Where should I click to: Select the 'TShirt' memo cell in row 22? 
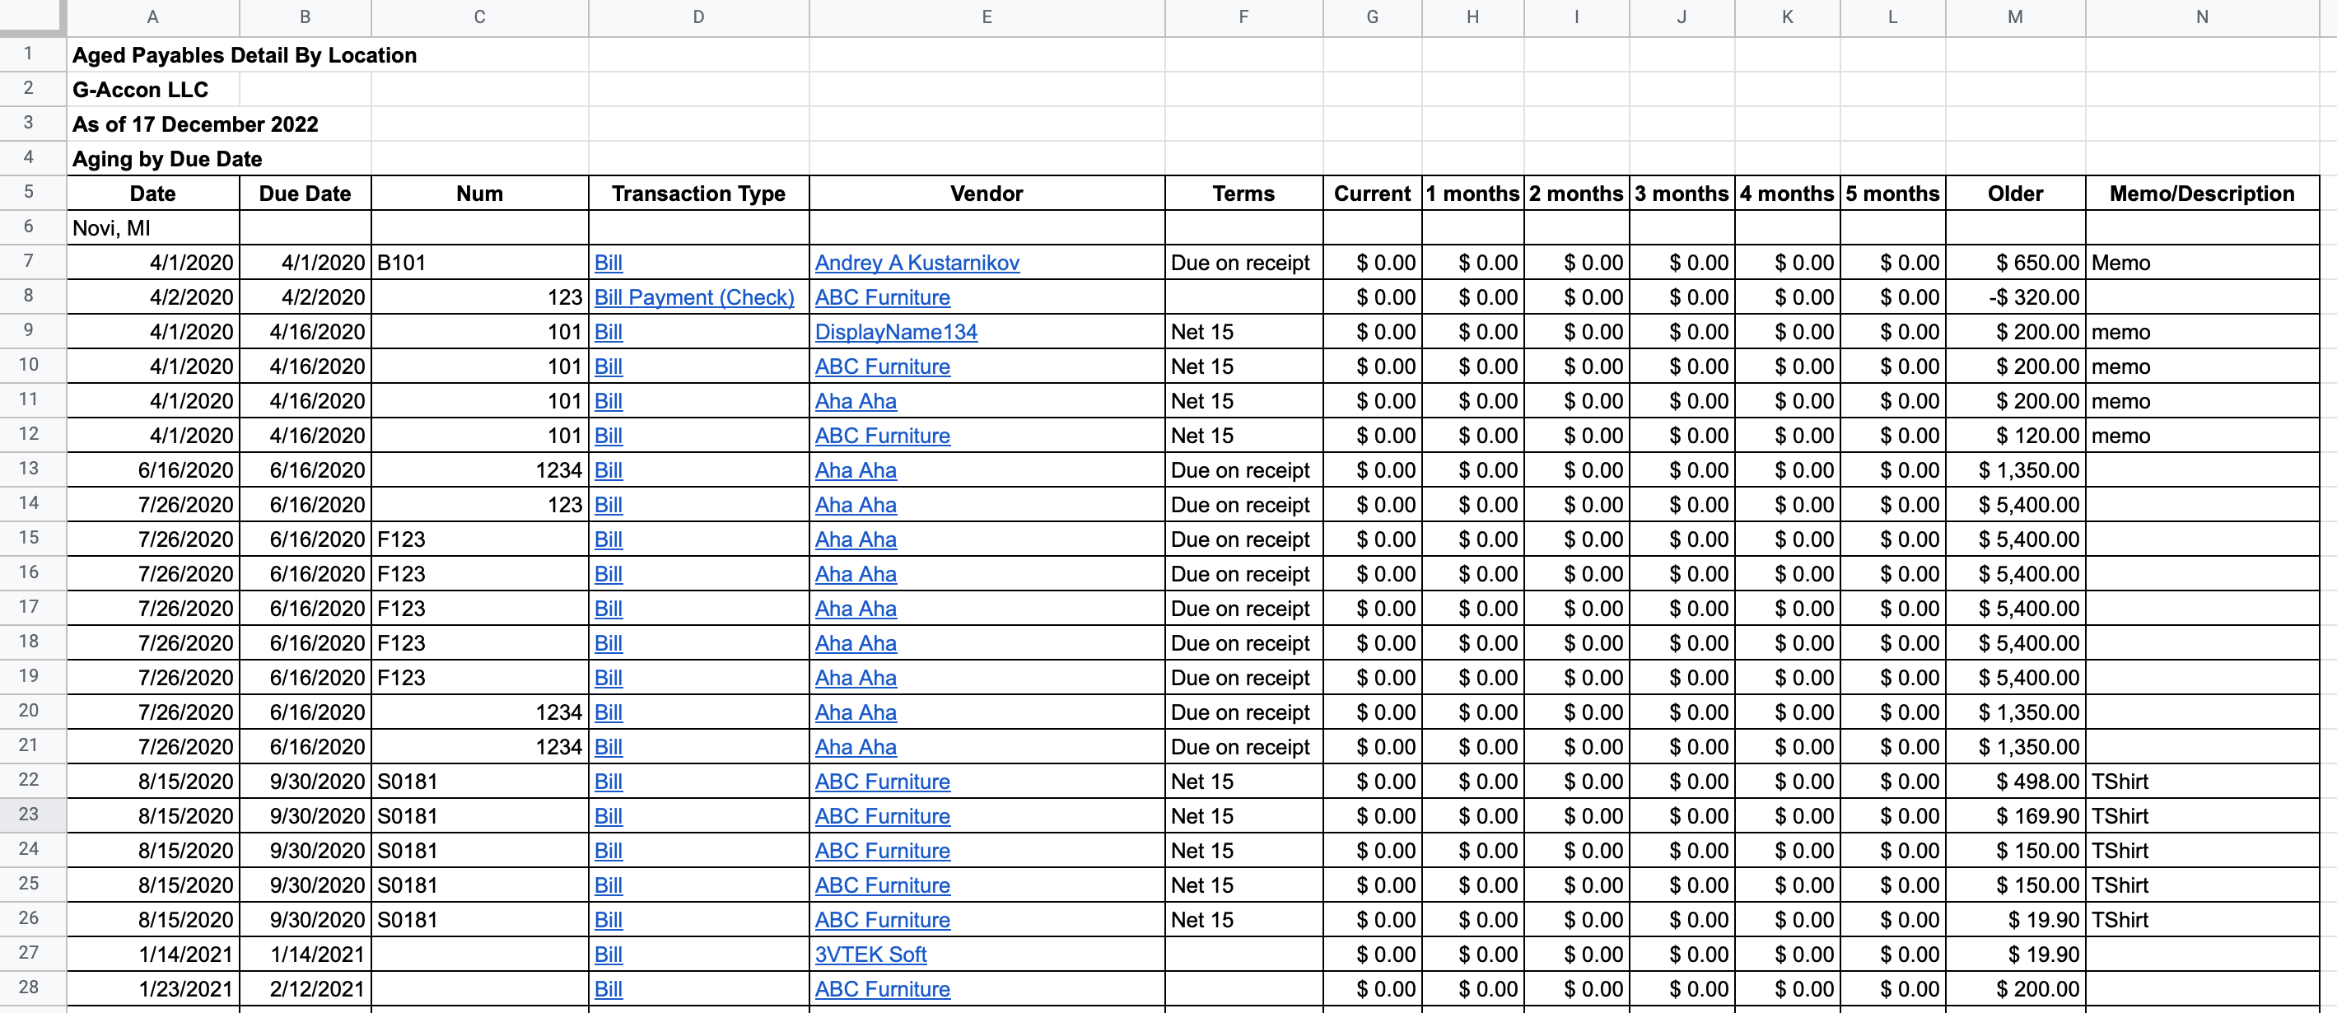click(2202, 781)
